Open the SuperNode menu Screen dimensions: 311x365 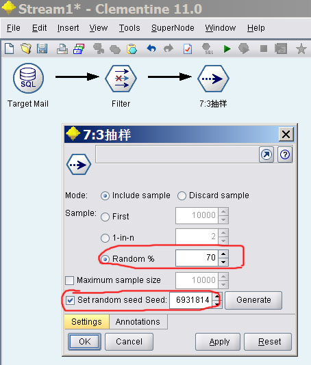click(173, 28)
